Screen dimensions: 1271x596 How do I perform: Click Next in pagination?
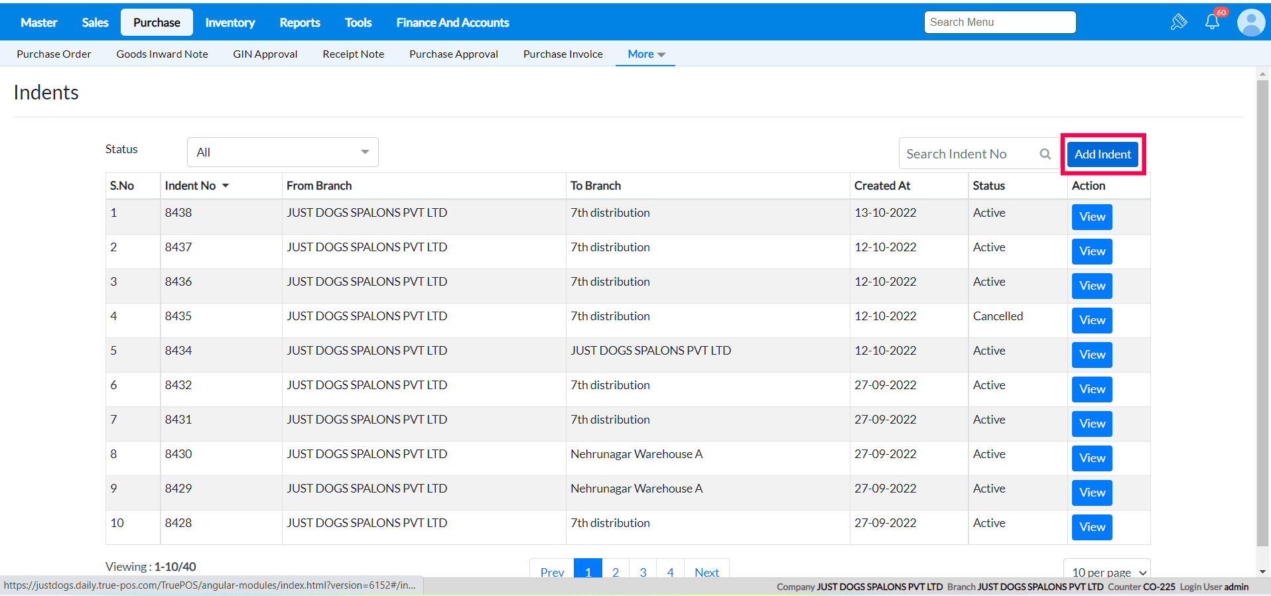tap(706, 571)
